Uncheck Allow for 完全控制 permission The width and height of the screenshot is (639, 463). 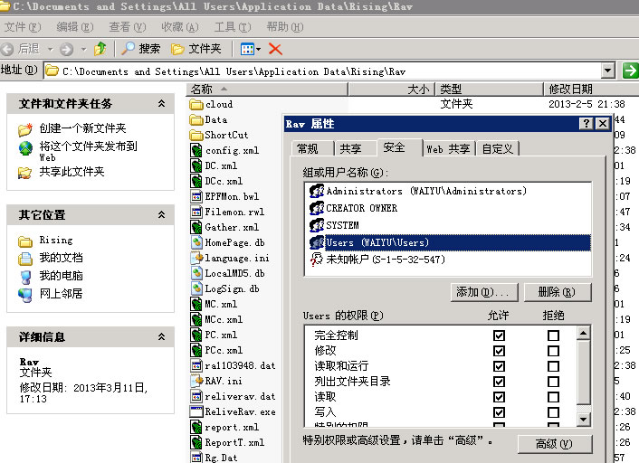point(499,335)
